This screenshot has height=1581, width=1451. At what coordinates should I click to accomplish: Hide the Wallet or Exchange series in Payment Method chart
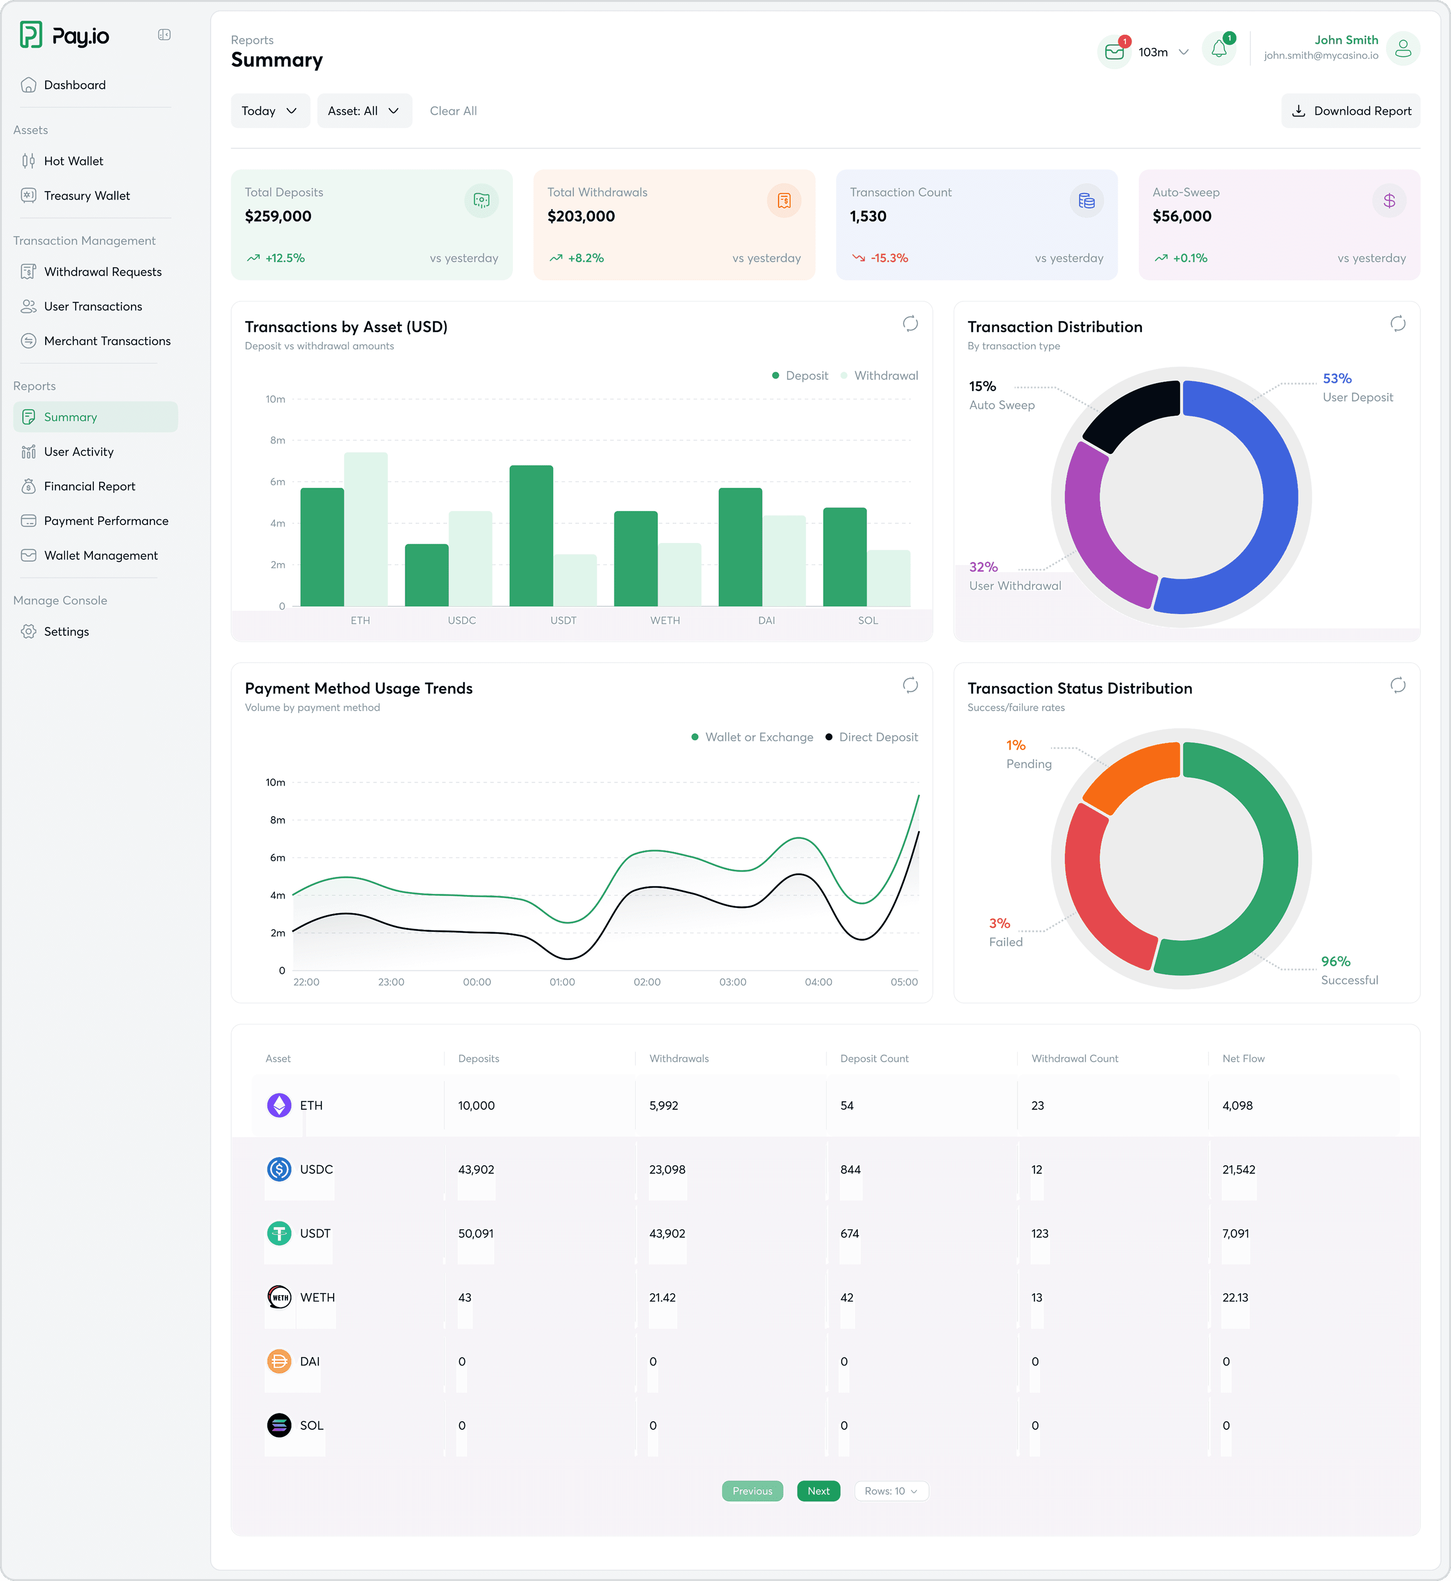click(751, 737)
